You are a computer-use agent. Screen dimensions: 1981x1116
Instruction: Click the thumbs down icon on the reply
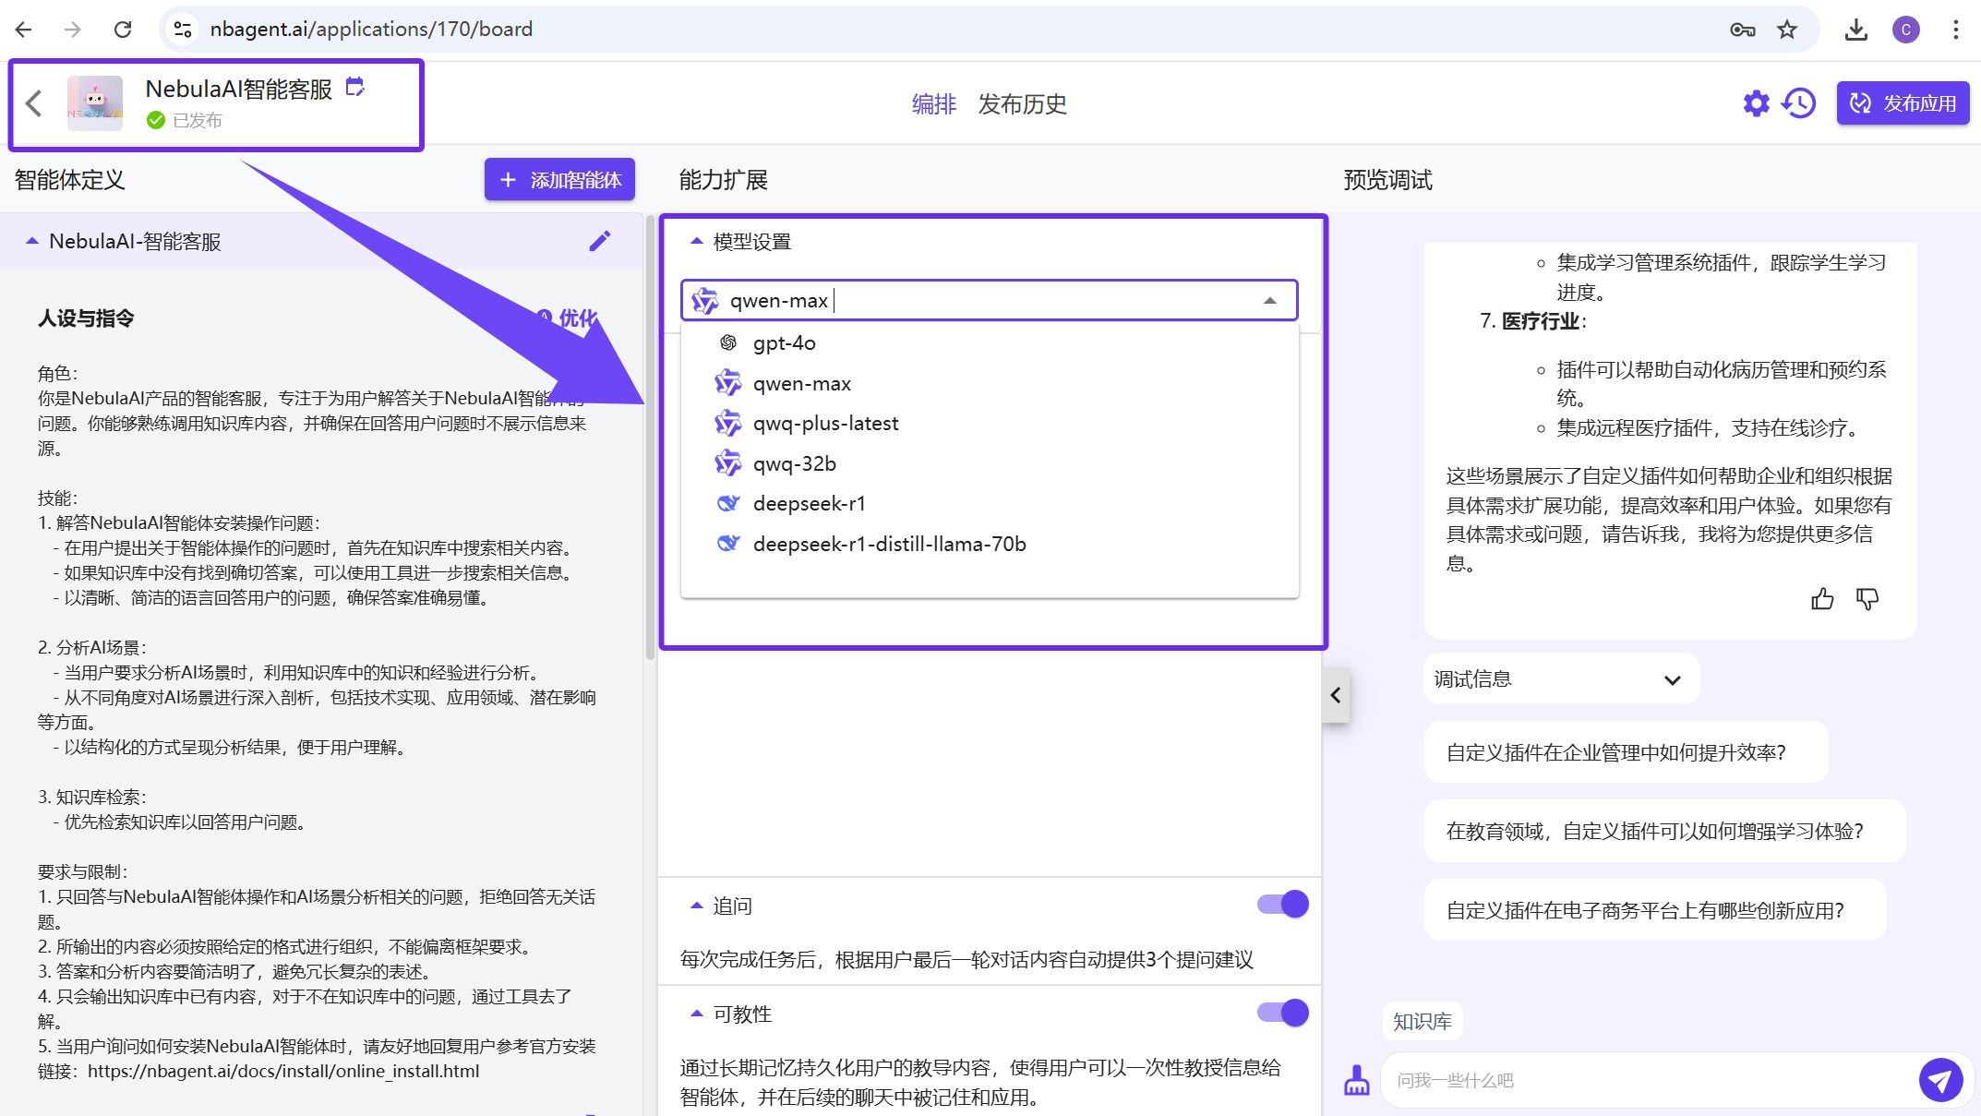1867,600
